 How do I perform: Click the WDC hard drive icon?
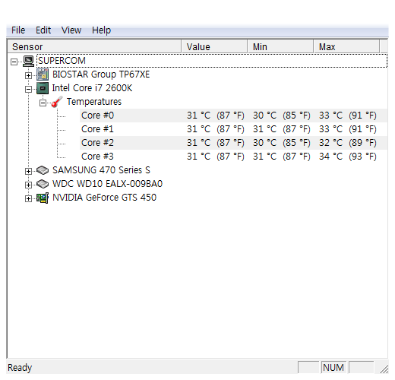pos(43,184)
